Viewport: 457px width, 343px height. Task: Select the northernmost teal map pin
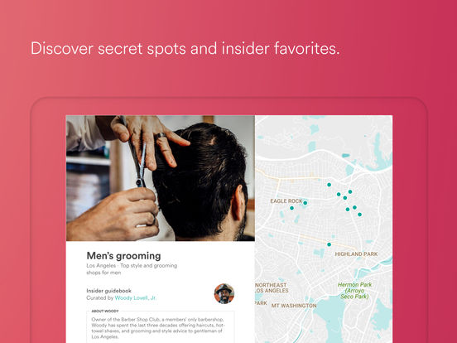pyautogui.click(x=329, y=185)
